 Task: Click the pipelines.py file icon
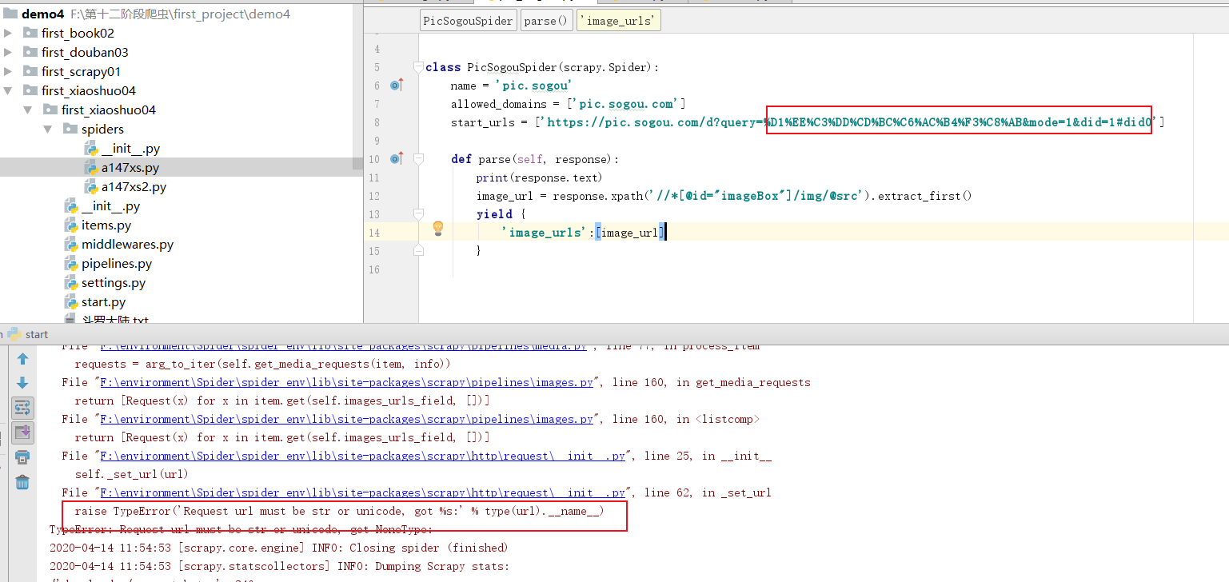pos(71,263)
